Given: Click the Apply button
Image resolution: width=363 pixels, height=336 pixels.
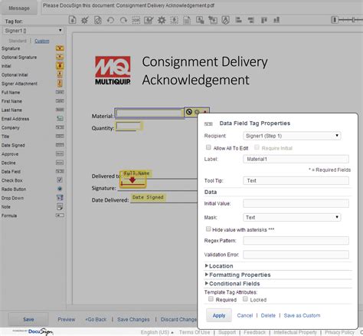Looking at the screenshot, I should pos(219,315).
